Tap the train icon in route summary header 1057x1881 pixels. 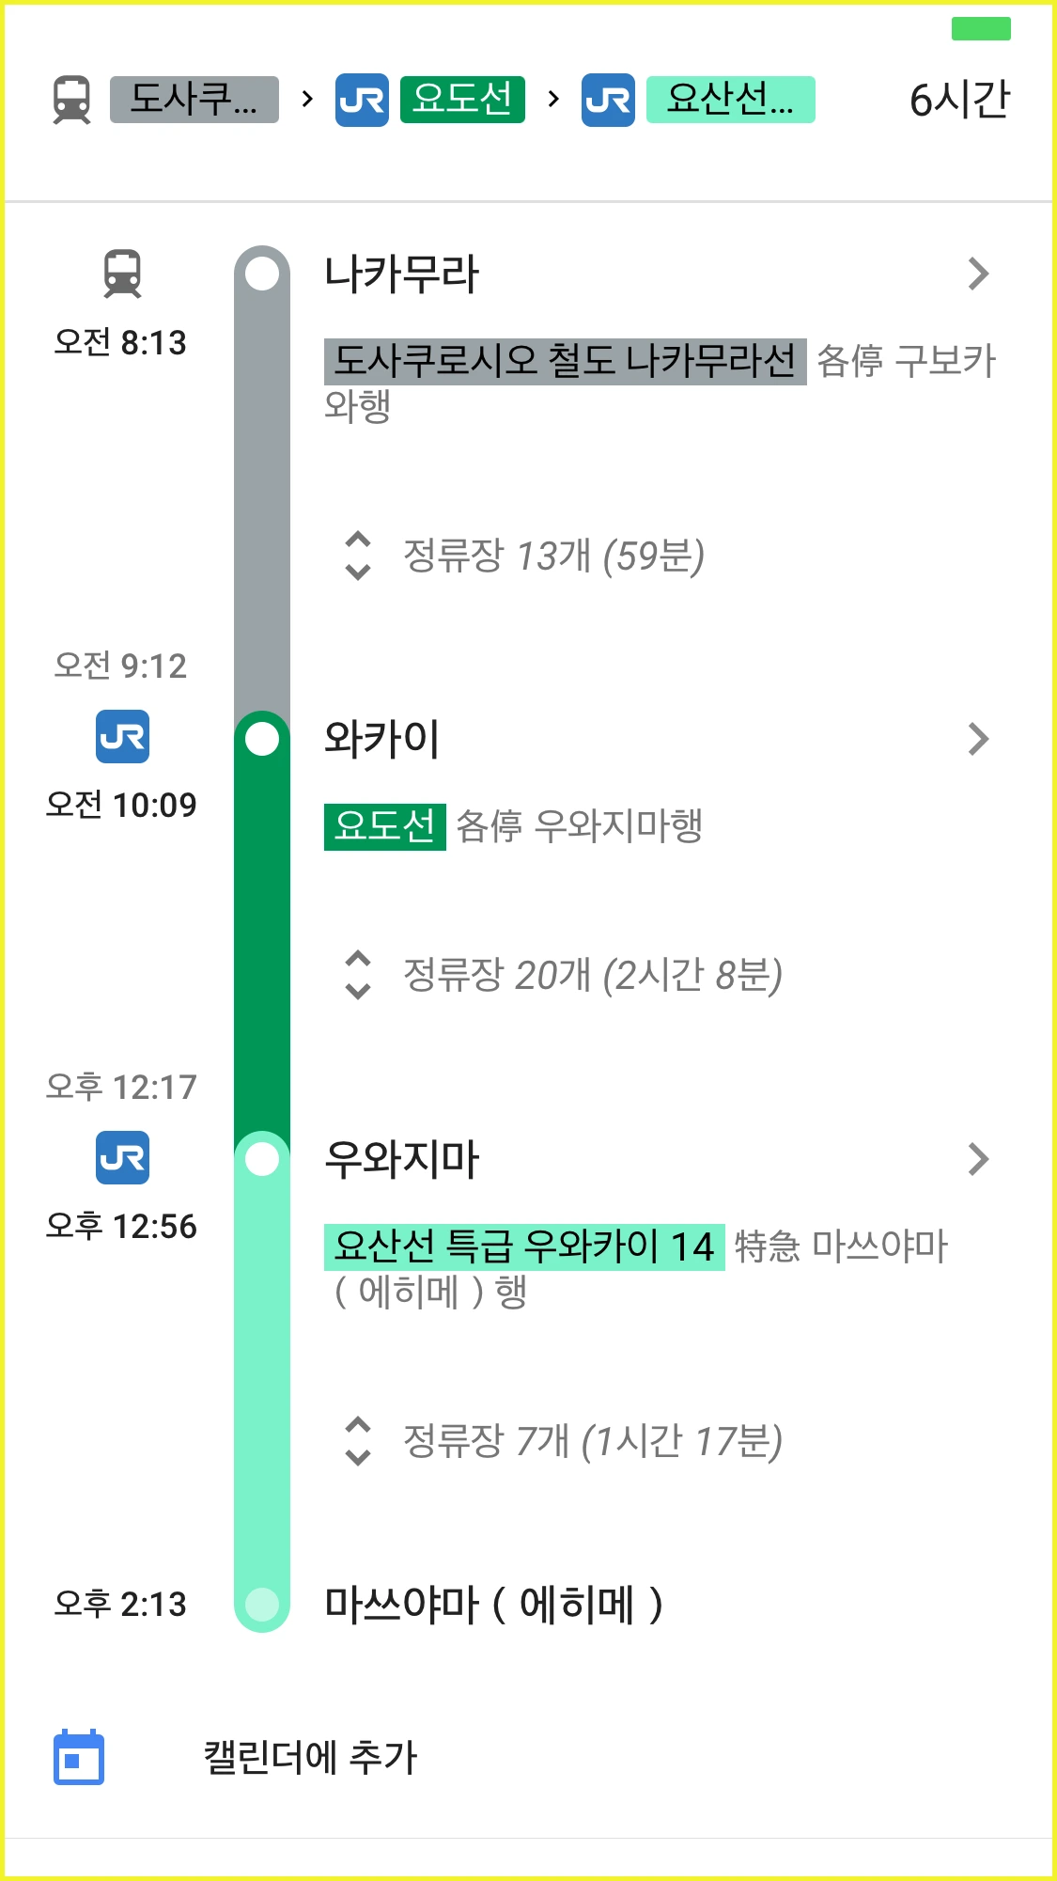pyautogui.click(x=71, y=100)
